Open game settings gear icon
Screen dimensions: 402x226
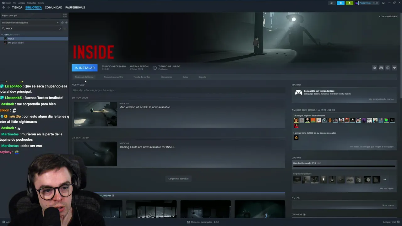click(374, 68)
